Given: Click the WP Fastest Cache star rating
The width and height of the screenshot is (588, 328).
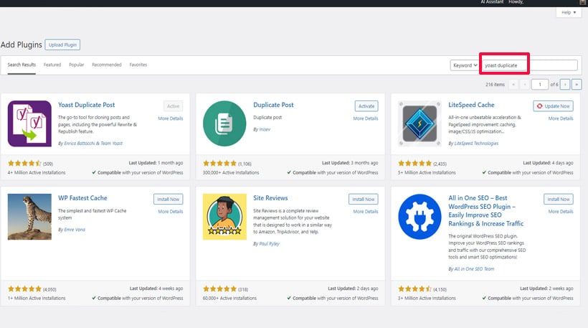Looking at the screenshot, I should point(25,289).
